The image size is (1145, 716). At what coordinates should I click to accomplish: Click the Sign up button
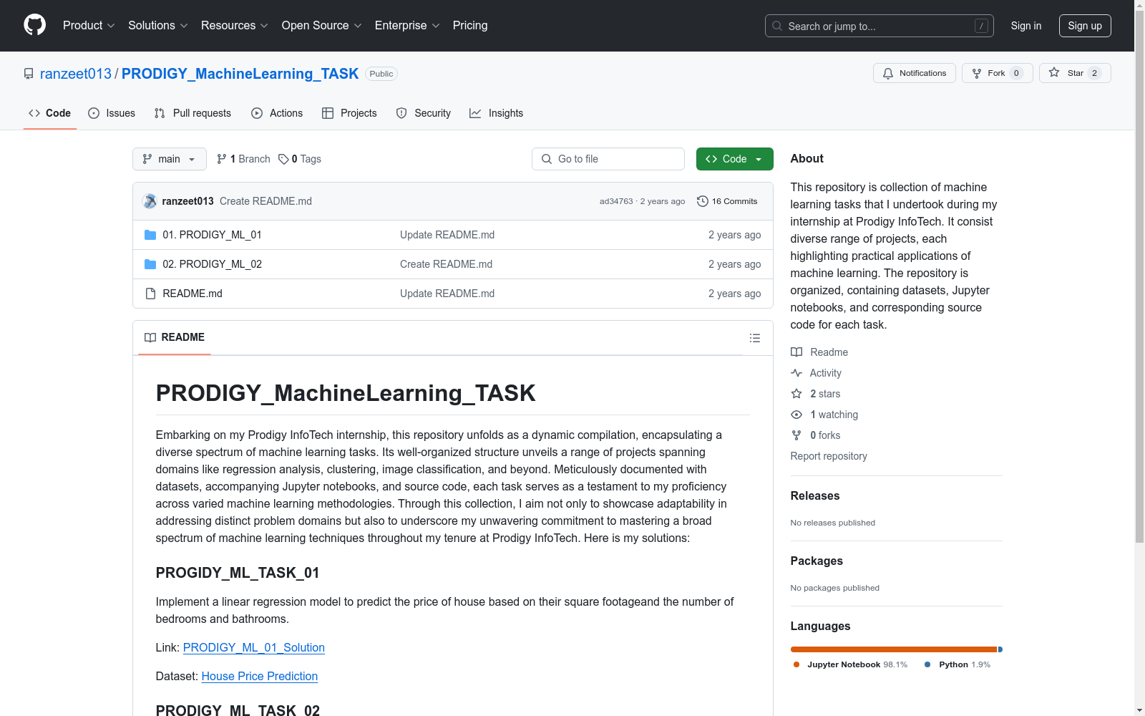point(1085,26)
